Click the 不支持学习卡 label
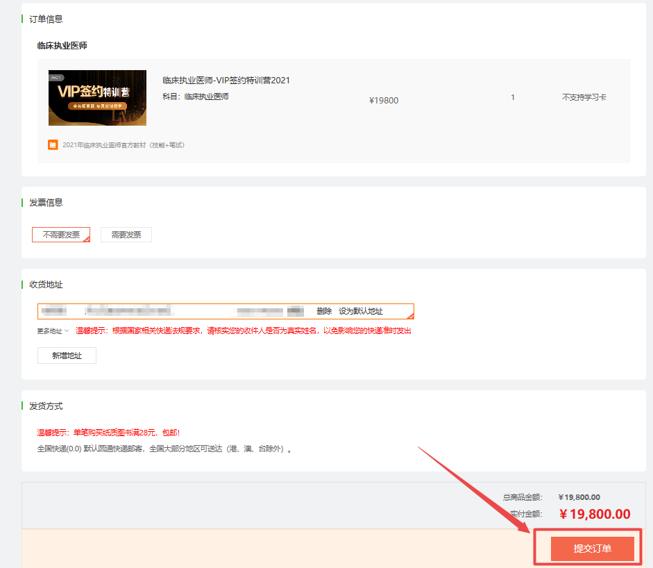Screen dimensions: 653x568 click(584, 98)
